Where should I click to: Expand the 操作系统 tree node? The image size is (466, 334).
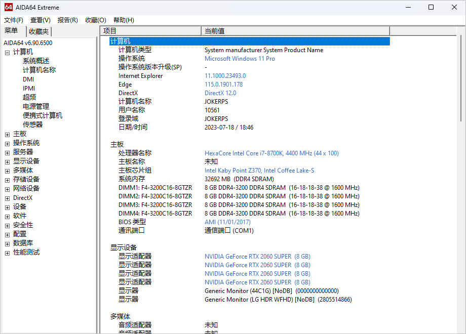(x=7, y=143)
